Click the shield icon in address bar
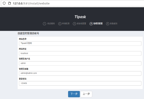This screenshot has height=99, width=144. coord(4,3)
